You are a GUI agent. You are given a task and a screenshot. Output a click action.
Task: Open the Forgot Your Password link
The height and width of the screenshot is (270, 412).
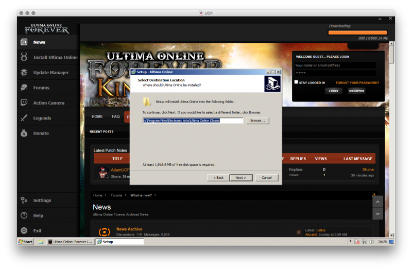point(357,82)
